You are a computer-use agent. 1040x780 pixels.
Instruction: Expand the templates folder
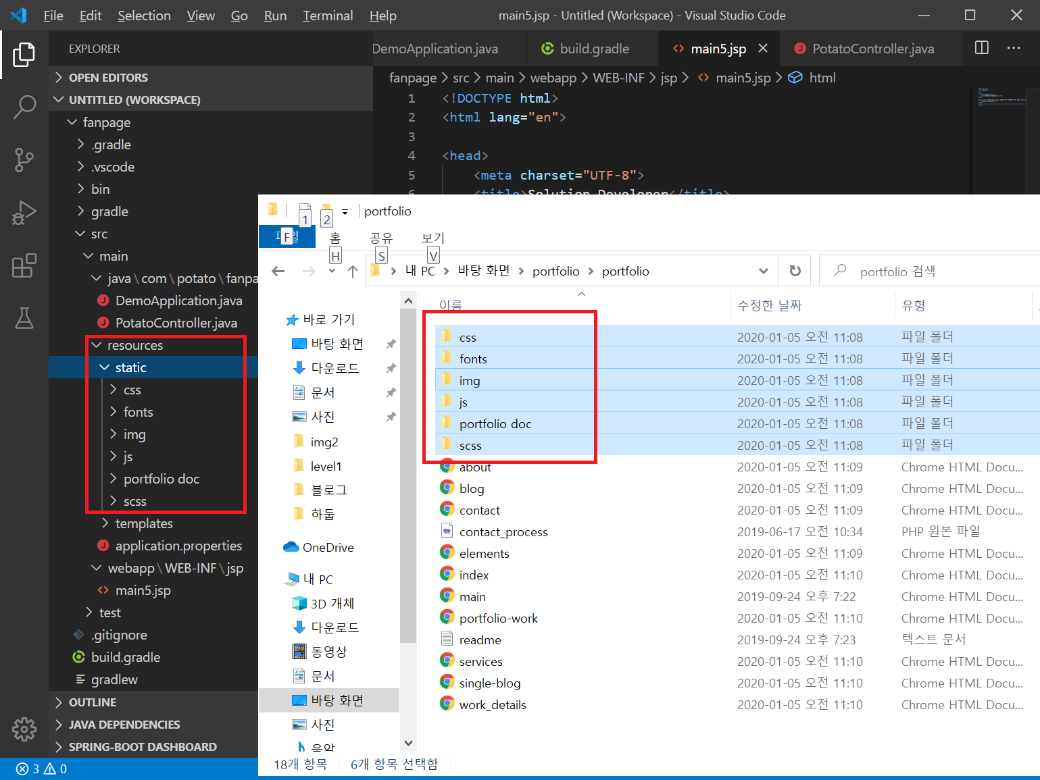point(105,523)
